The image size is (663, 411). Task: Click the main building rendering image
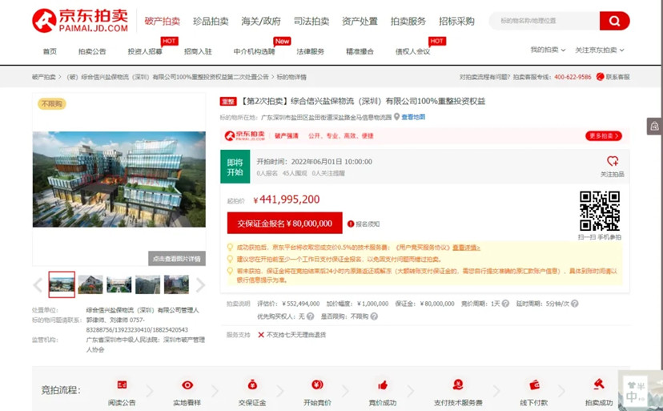(x=119, y=179)
